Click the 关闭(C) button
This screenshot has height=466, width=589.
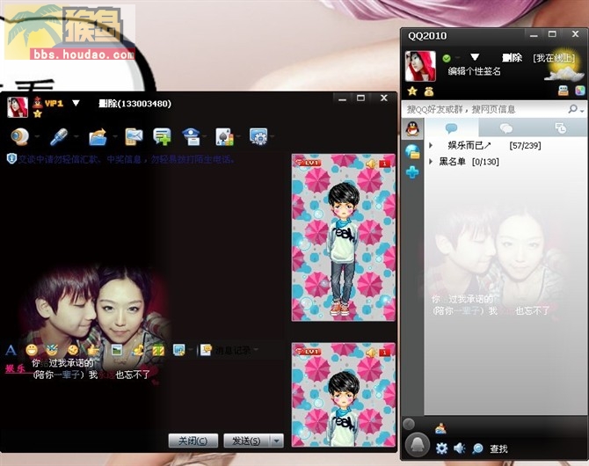coord(193,441)
